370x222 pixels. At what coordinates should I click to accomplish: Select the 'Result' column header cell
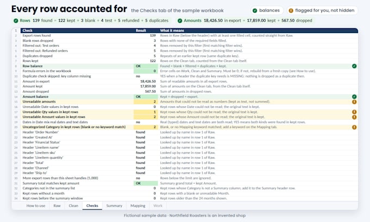pos(146,30)
